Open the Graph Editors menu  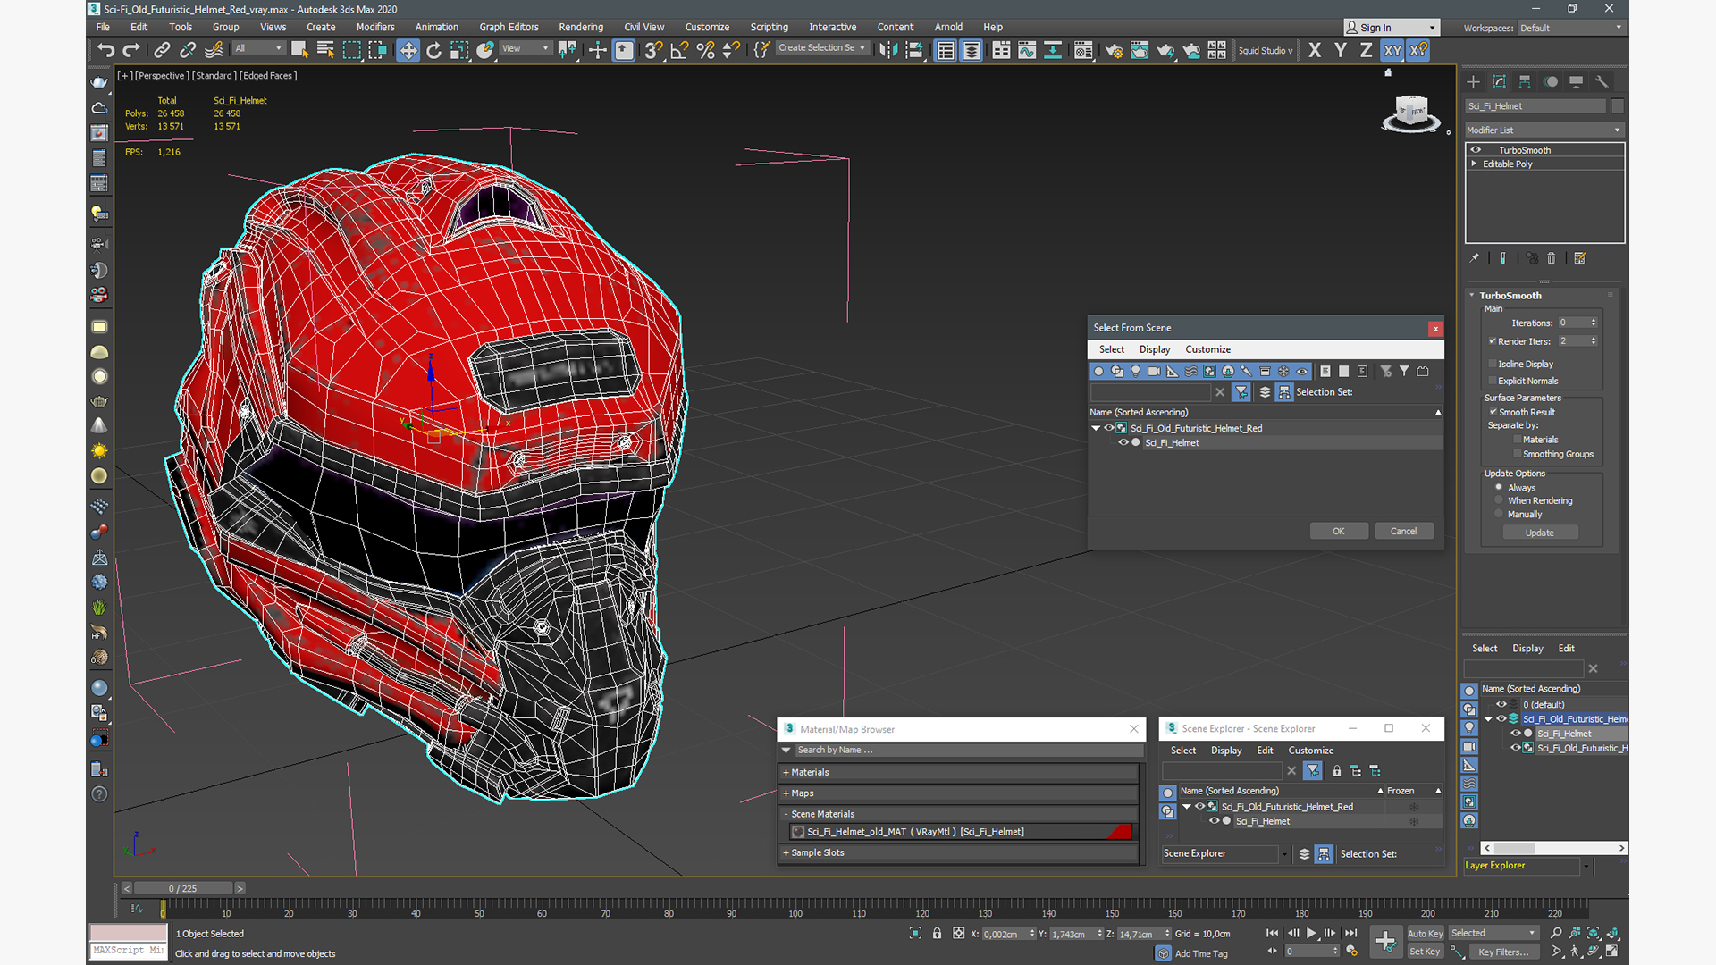point(509,27)
